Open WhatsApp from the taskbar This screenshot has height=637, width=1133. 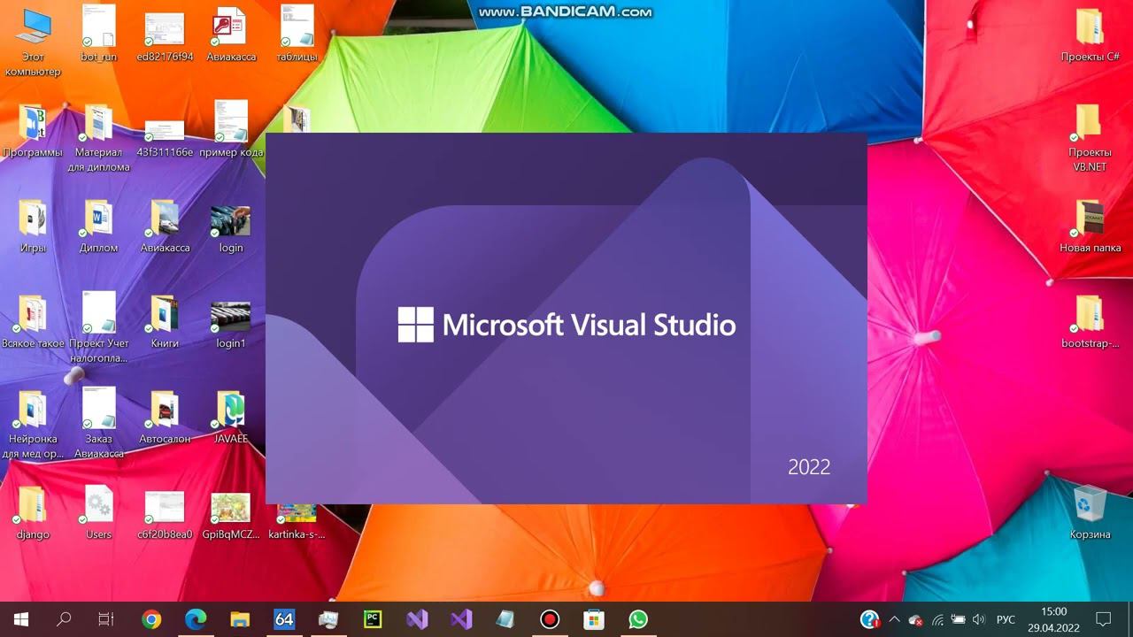(638, 619)
